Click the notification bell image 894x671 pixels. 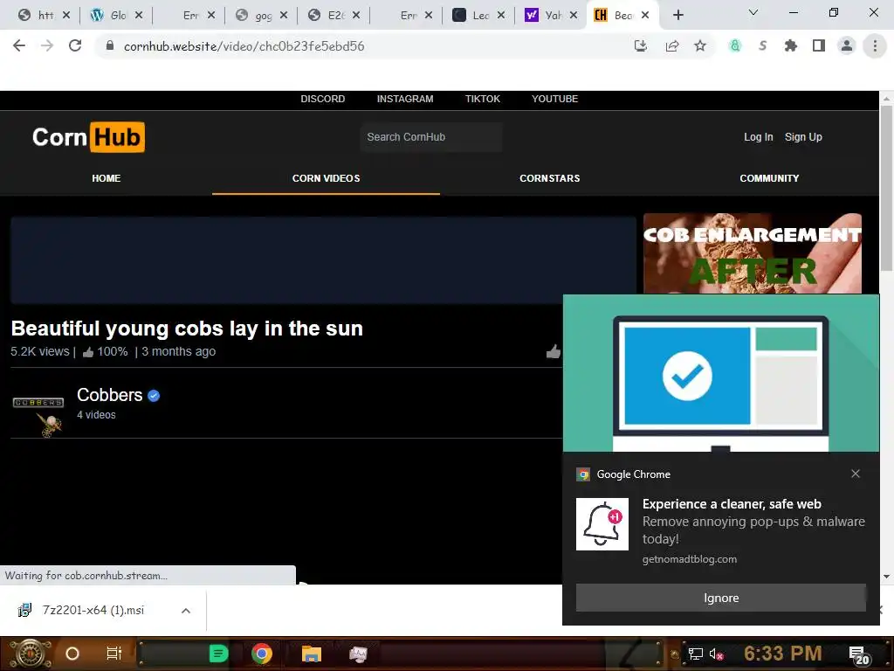[602, 524]
